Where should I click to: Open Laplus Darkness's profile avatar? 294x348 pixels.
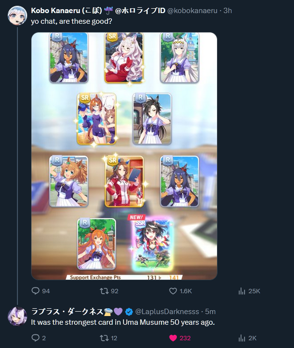click(x=17, y=316)
